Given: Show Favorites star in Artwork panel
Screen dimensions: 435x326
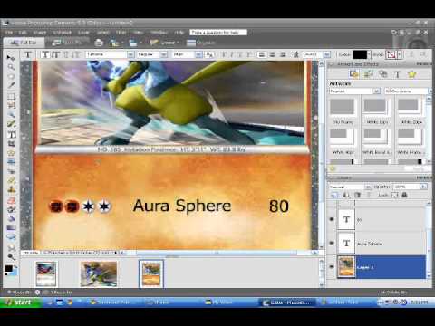Looking at the screenshot, I should [x=411, y=74].
